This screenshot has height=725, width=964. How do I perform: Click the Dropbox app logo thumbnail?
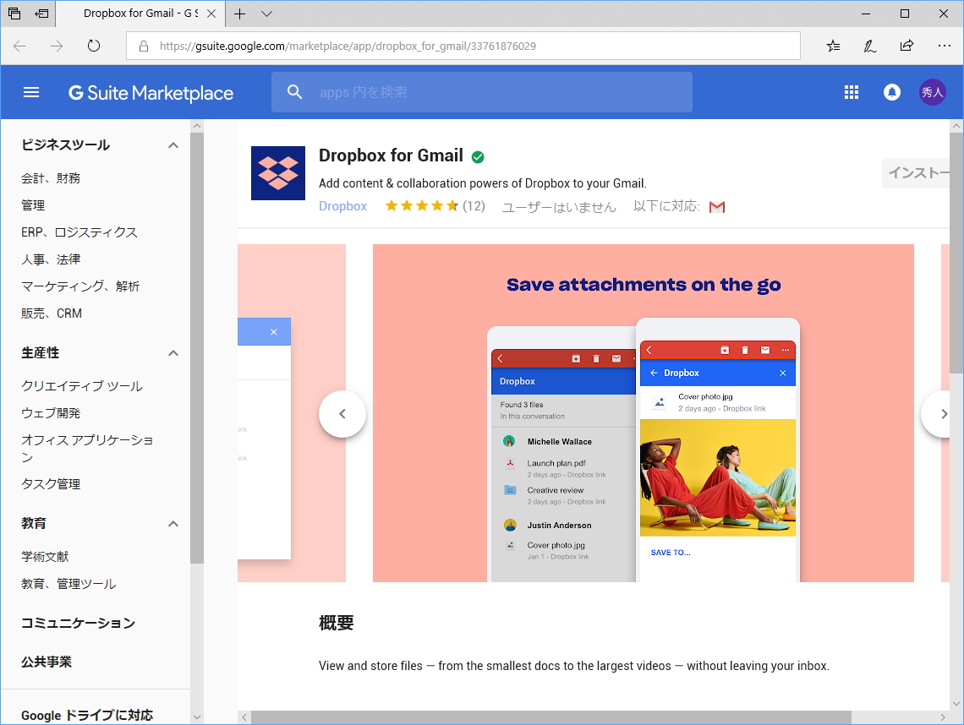coord(277,172)
